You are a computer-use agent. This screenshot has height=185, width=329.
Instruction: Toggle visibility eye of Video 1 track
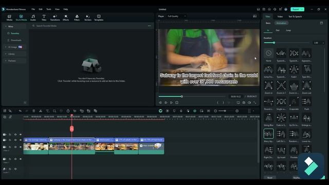pyautogui.click(x=21, y=159)
